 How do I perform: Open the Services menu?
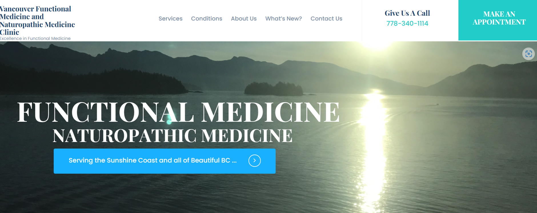point(171,19)
